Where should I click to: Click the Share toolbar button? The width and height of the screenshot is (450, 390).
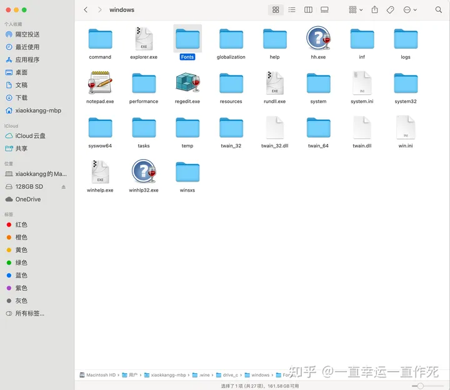pos(374,10)
